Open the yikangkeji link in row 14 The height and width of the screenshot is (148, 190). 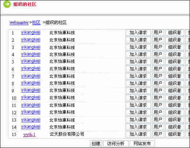[31, 127]
